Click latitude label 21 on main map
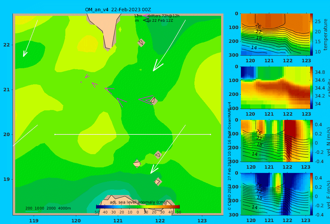Screen dimensions: 330x224 (7, 90)
